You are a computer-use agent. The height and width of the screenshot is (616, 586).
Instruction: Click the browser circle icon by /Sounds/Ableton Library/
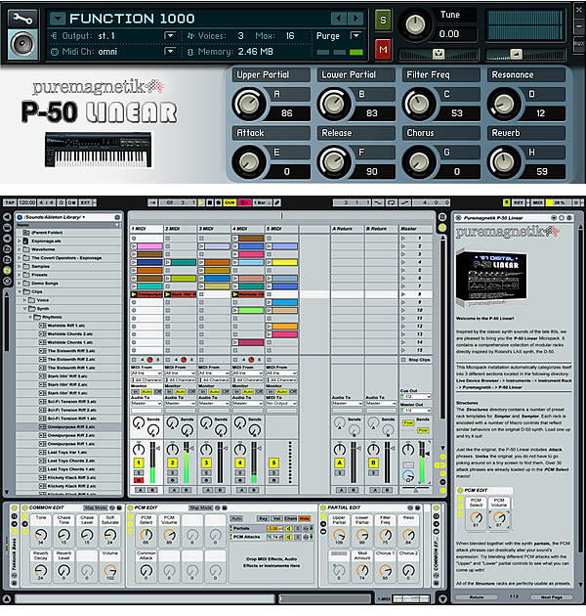(x=20, y=217)
